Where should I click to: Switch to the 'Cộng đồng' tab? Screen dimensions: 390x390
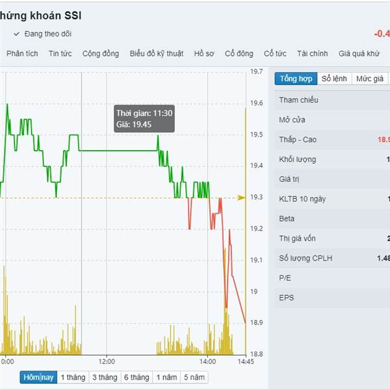[x=101, y=54]
